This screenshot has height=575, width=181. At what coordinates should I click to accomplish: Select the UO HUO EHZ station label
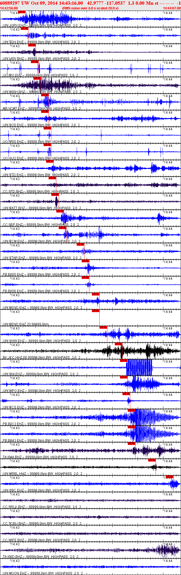click(41, 158)
